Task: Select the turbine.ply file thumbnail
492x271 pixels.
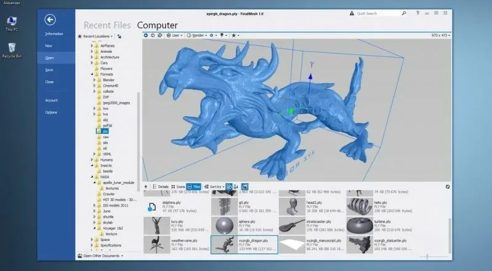Action: click(x=360, y=226)
